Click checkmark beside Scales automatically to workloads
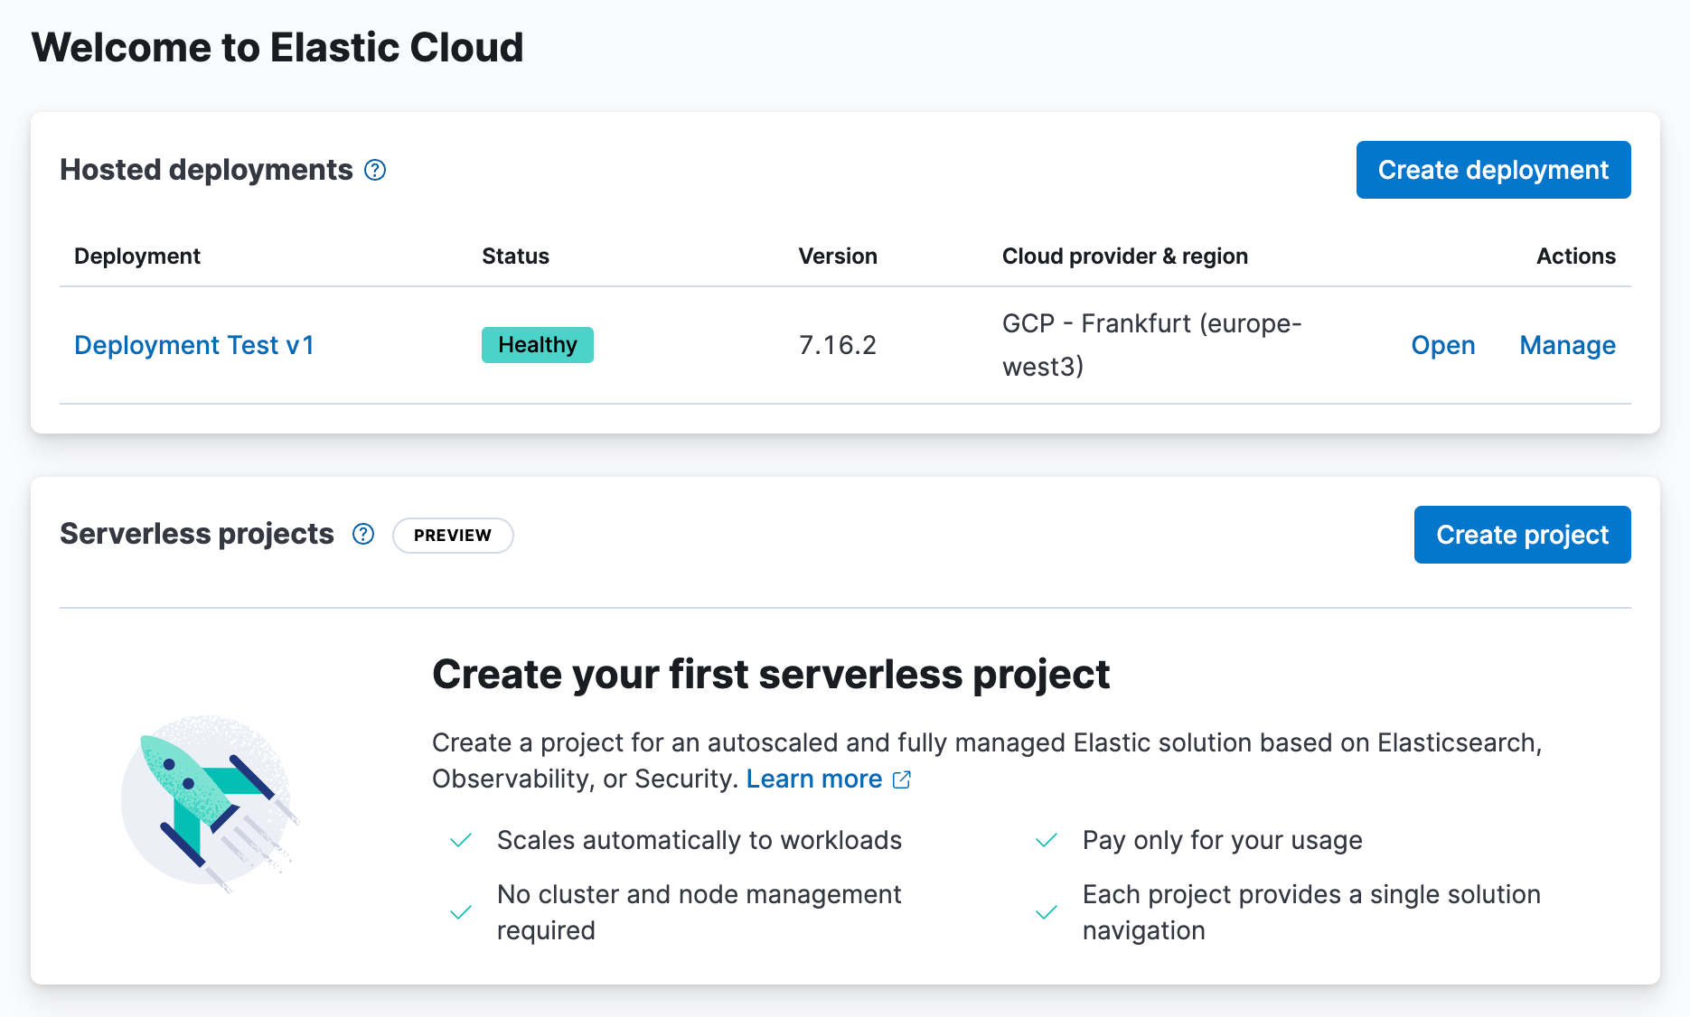 (461, 841)
